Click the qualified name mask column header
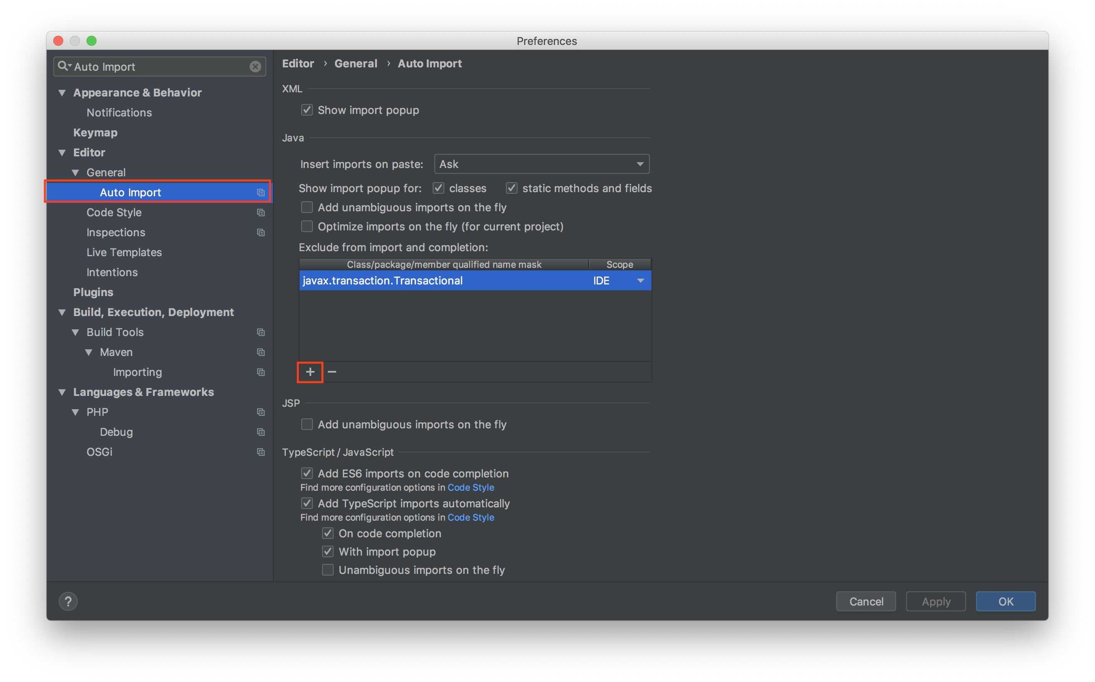This screenshot has height=682, width=1095. tap(444, 264)
